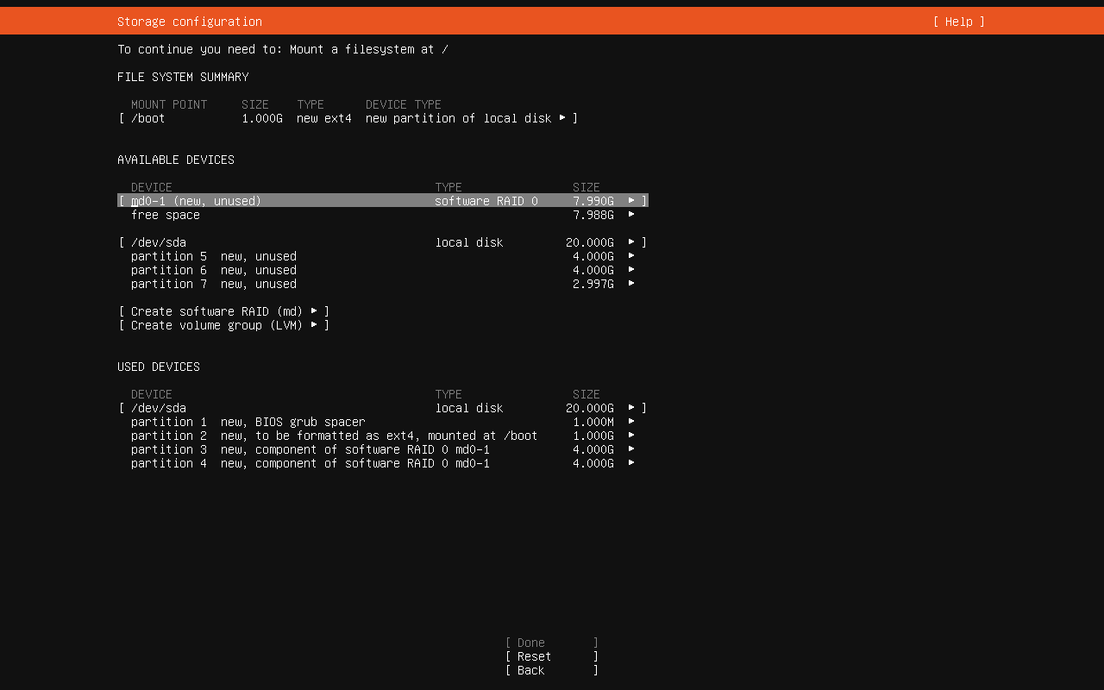Click arrow for partition 3 RAID component
The width and height of the screenshot is (1104, 690).
click(631, 449)
